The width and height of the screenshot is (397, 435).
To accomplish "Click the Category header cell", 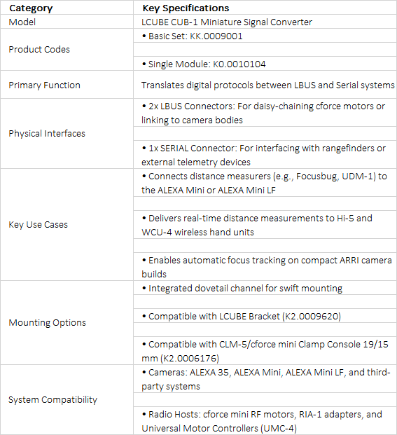I will tap(67, 8).
